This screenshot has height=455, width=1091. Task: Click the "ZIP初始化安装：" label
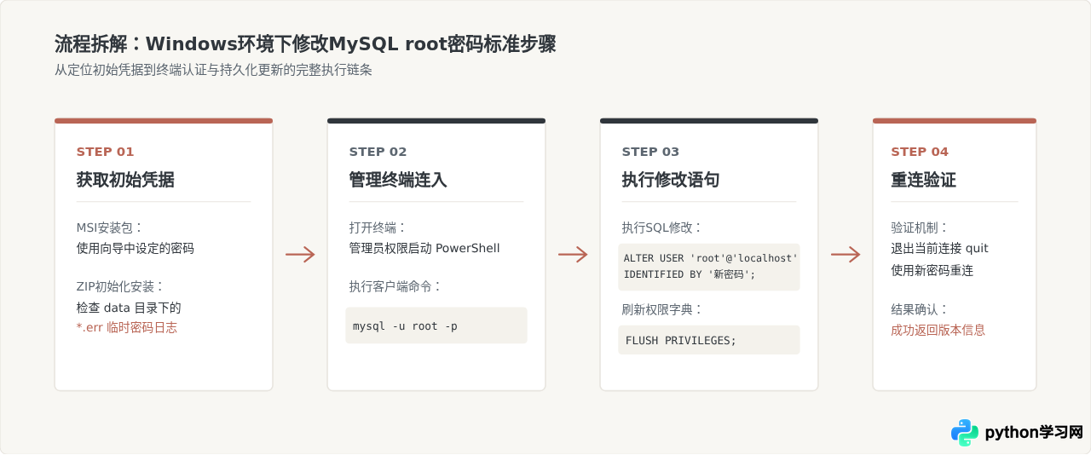121,286
